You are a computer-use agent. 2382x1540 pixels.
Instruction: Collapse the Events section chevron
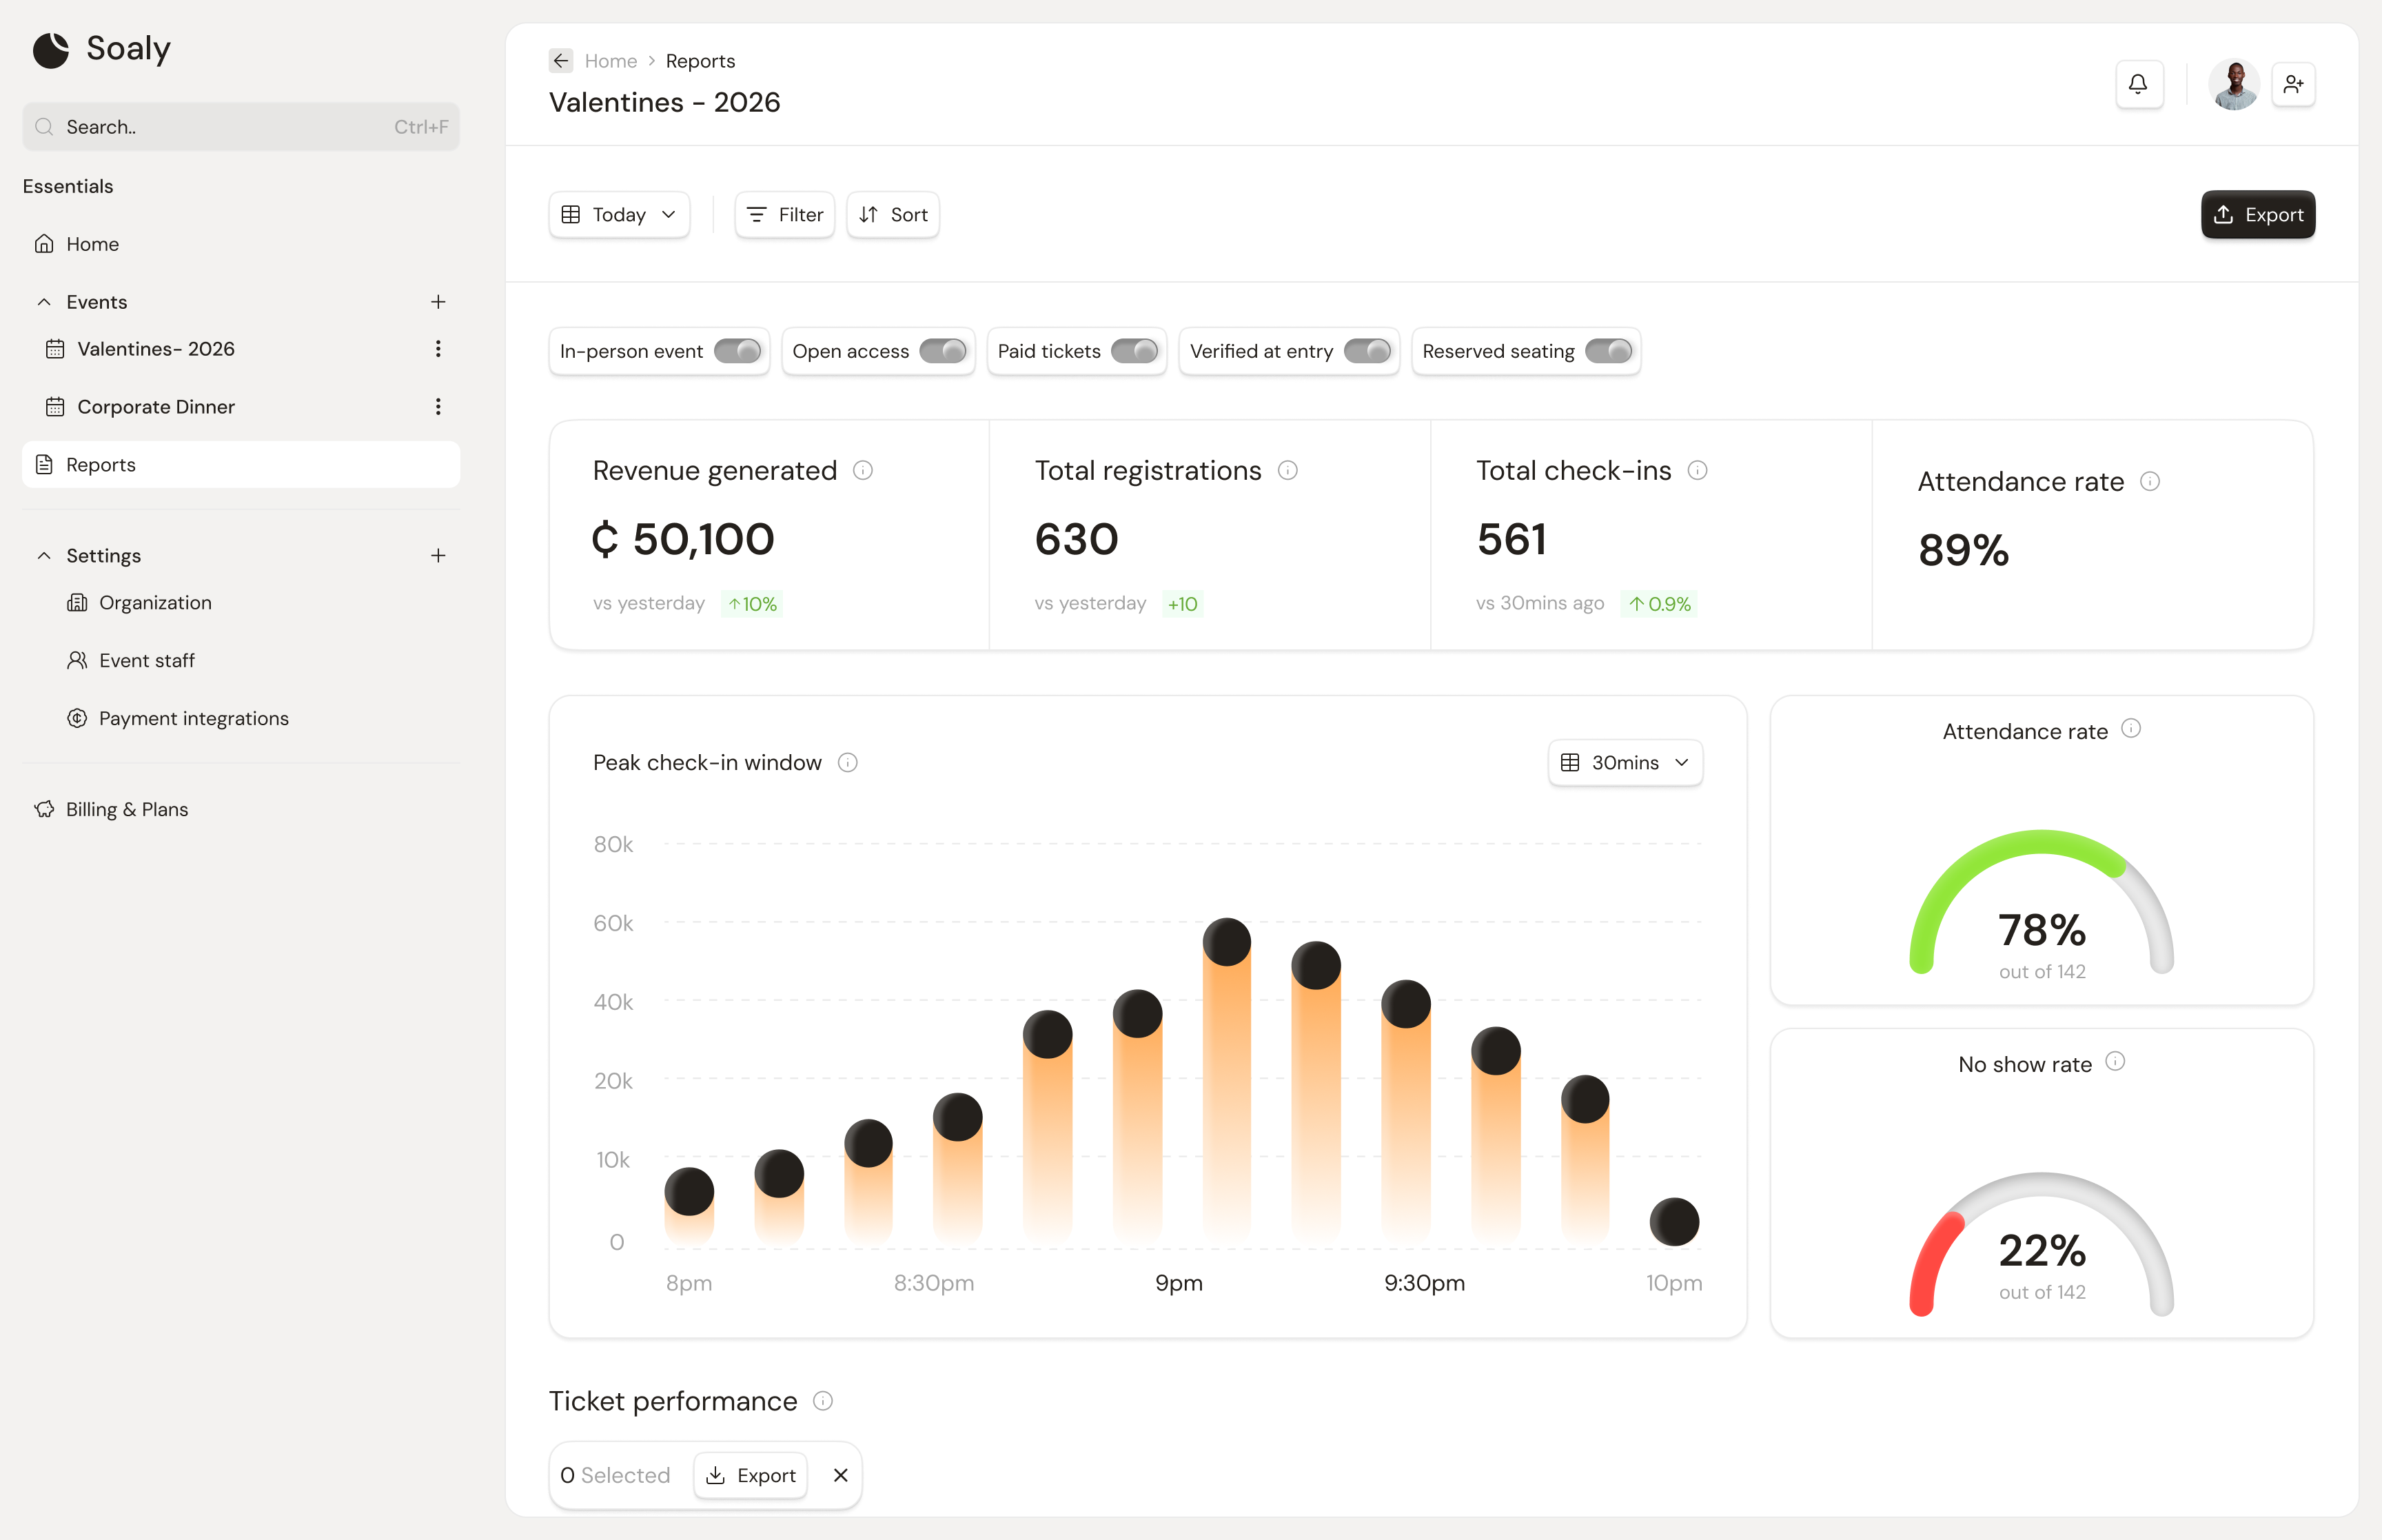tap(44, 302)
